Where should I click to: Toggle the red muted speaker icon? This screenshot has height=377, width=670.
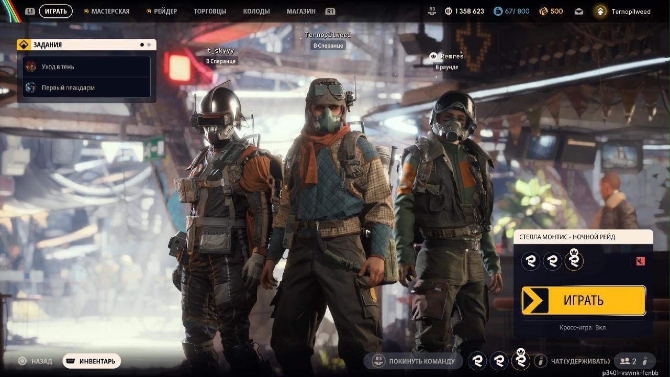point(641,261)
